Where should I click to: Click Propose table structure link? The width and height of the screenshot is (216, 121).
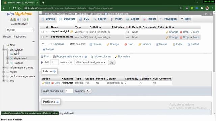coord(68,57)
